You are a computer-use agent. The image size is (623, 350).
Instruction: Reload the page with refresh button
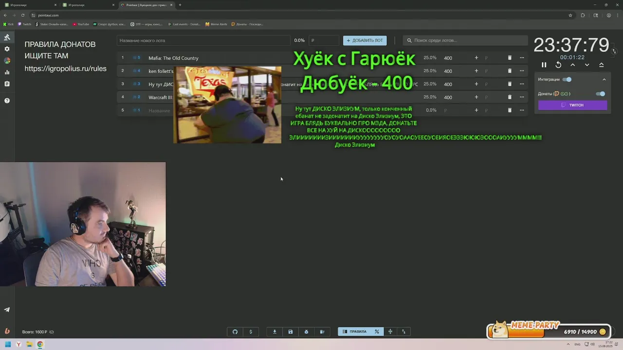pyautogui.click(x=22, y=15)
